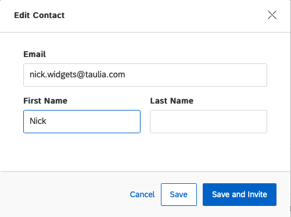Click the nick.widgets@taulia.com address text
The height and width of the screenshot is (217, 291).
(x=77, y=74)
